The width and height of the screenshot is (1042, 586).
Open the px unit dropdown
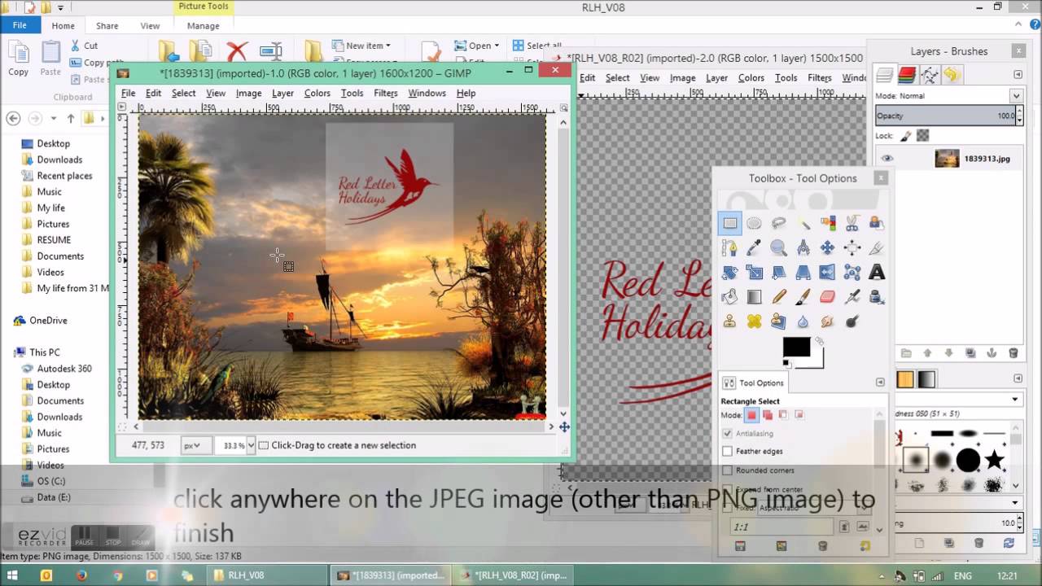[195, 445]
